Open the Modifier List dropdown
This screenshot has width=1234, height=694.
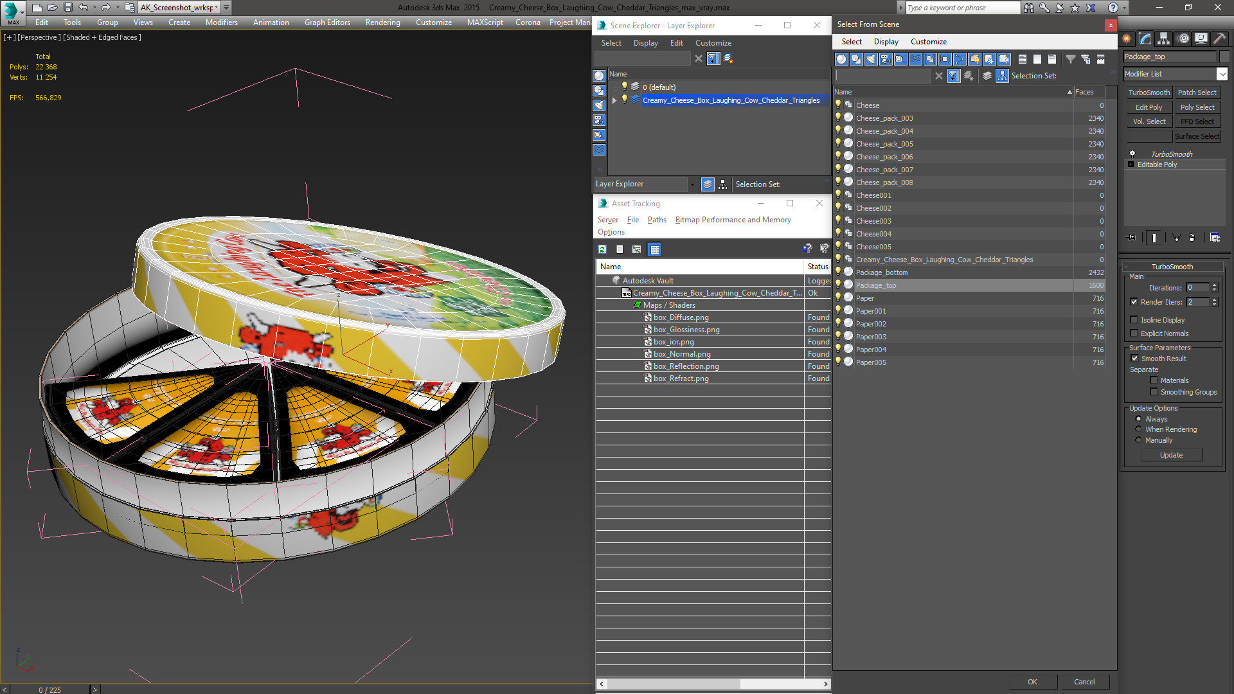pos(1222,74)
